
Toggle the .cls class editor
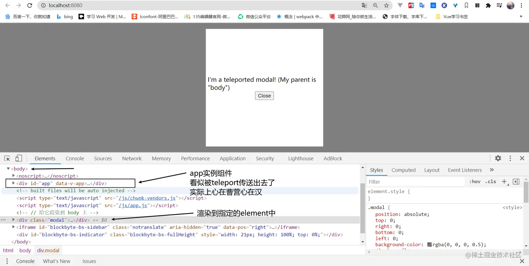[491, 181]
